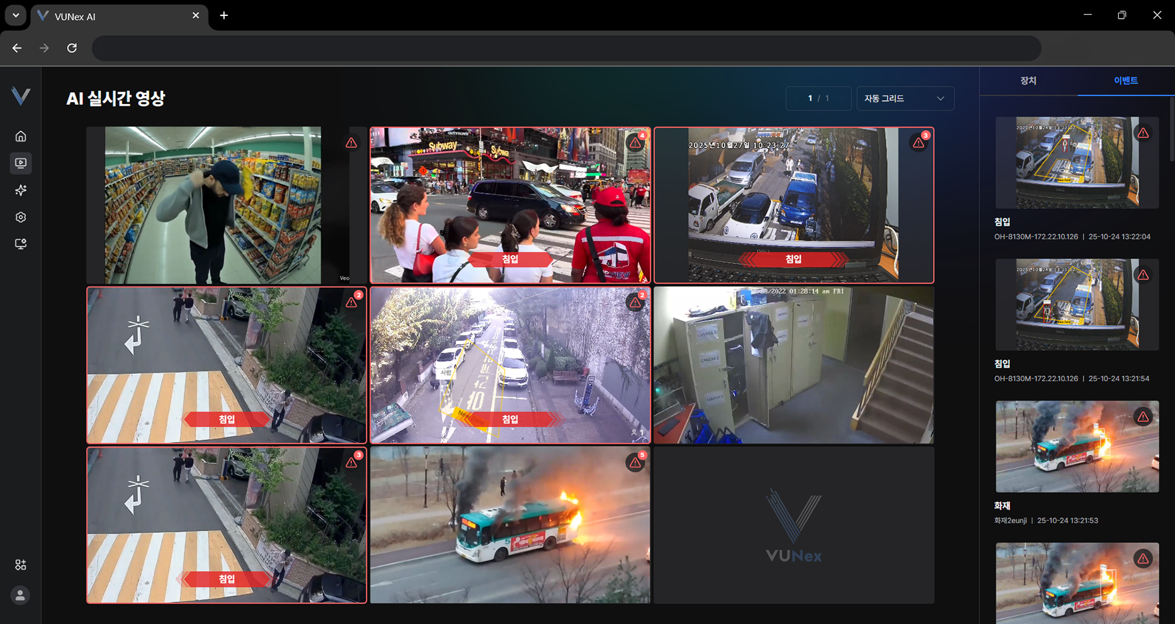This screenshot has width=1175, height=624.
Task: Open the widgets grid-plus sidebar icon
Action: click(21, 565)
